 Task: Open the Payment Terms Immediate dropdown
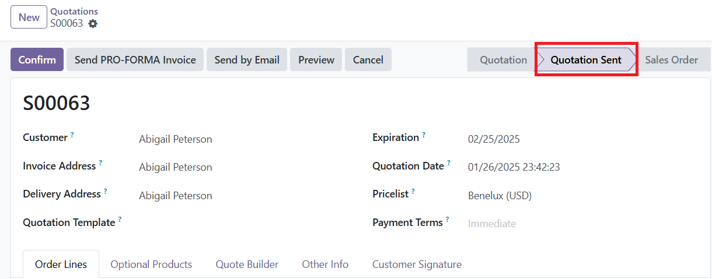click(x=582, y=224)
